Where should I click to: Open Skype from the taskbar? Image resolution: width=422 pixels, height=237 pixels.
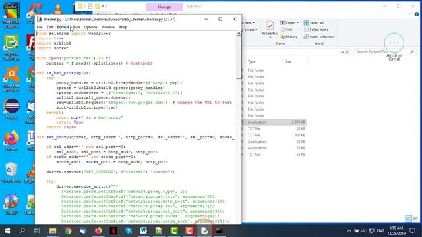click(x=129, y=231)
